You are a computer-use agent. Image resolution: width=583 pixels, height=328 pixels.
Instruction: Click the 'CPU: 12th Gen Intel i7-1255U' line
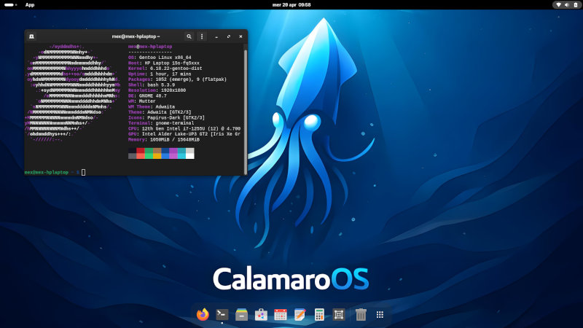[184, 129]
